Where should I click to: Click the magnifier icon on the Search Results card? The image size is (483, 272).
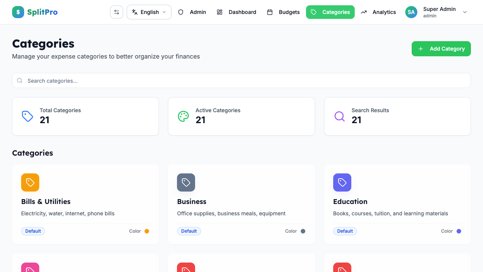click(339, 116)
